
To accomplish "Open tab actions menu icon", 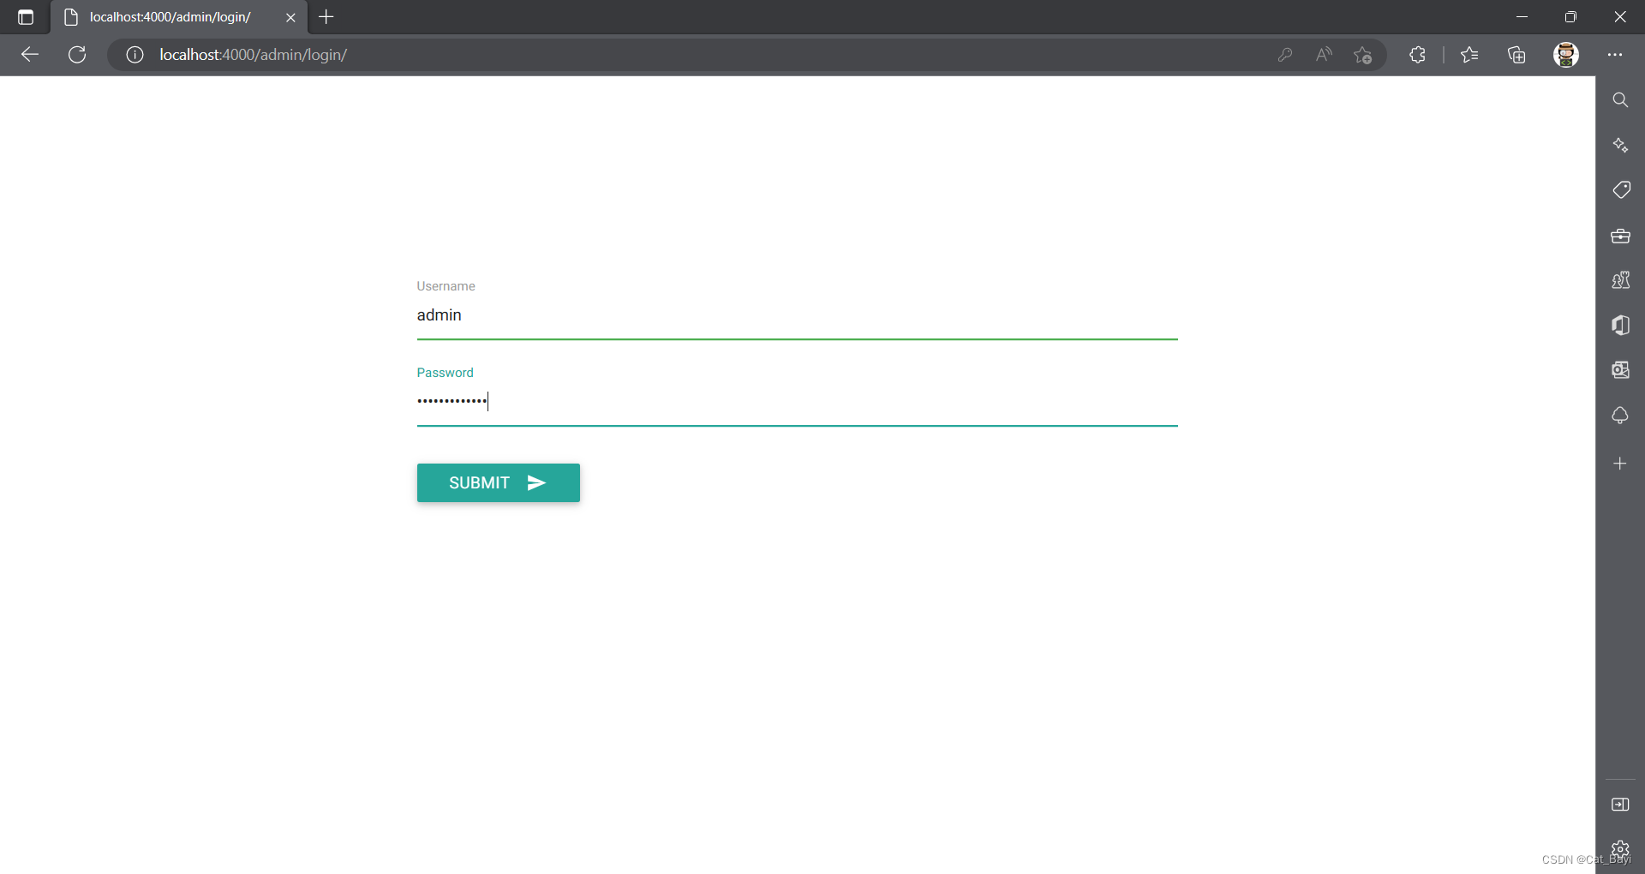I will (x=26, y=17).
